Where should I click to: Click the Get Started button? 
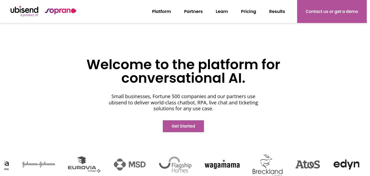(x=183, y=126)
